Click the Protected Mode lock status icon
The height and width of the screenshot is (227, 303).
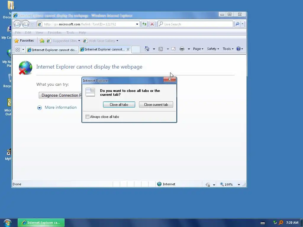point(208,184)
